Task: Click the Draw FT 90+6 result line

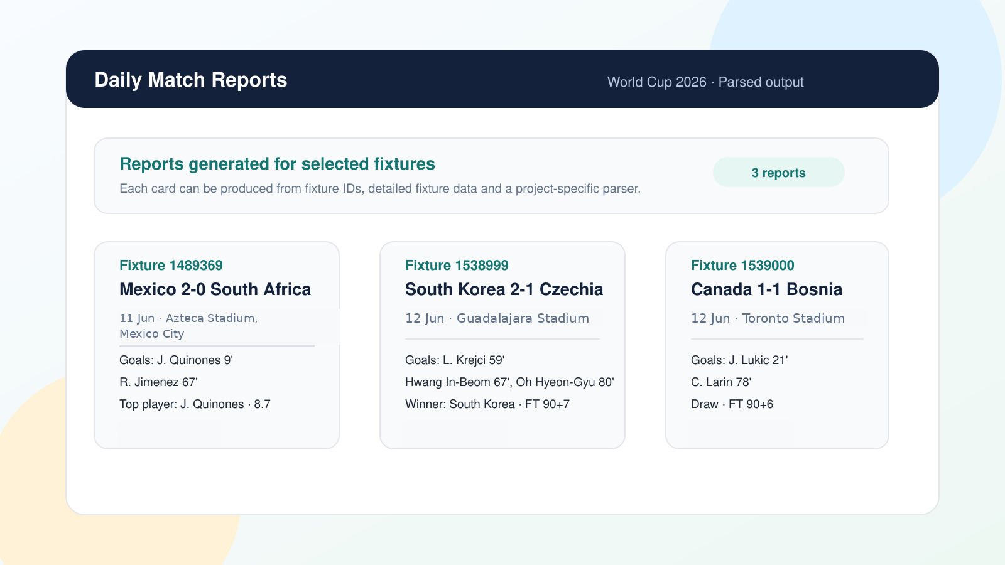Action: [x=732, y=404]
